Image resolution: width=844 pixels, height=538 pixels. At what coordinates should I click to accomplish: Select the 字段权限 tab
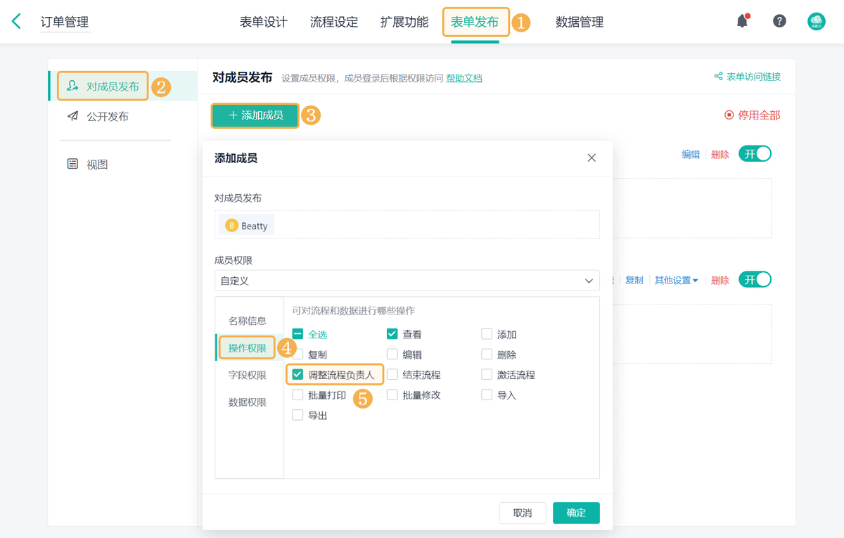coord(248,376)
